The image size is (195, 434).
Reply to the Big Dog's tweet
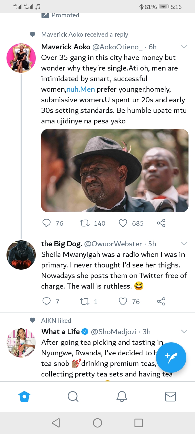tap(47, 301)
